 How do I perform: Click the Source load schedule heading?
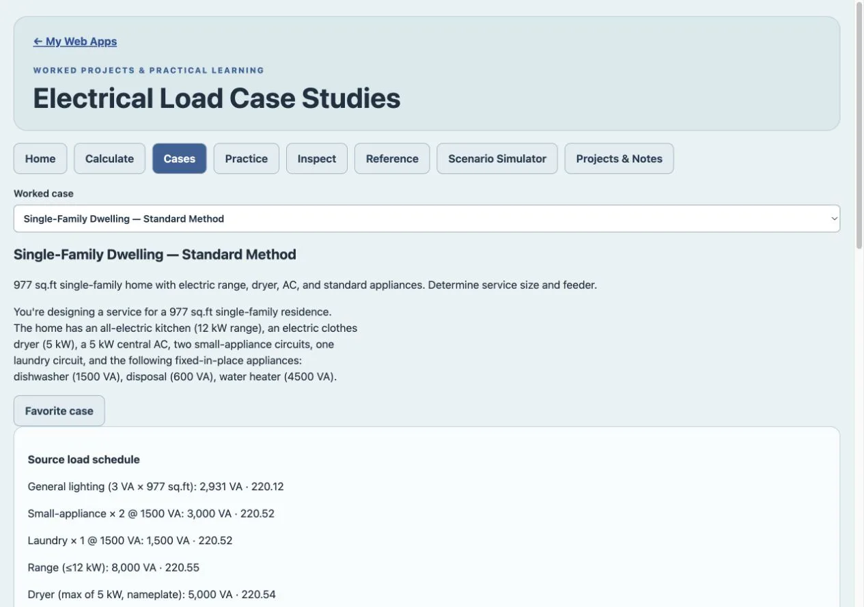pos(84,460)
